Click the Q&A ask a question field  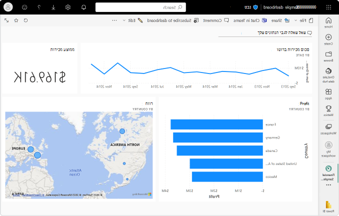265,33
